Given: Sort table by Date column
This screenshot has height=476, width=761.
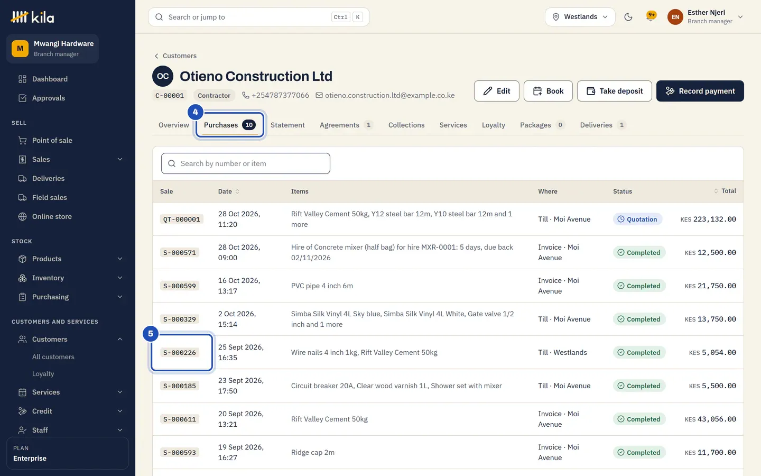Looking at the screenshot, I should coord(229,191).
